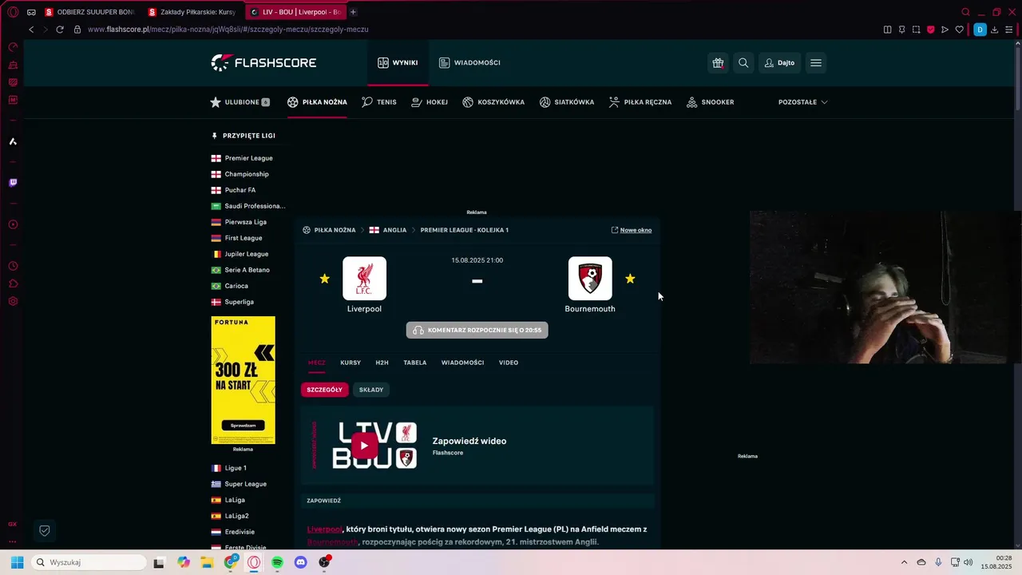The width and height of the screenshot is (1022, 575).
Task: Open the Tabela match tab
Action: click(x=414, y=363)
